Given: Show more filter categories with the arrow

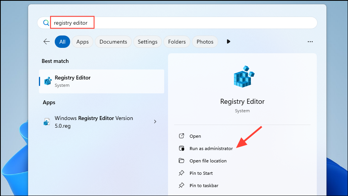Looking at the screenshot, I should click(229, 42).
